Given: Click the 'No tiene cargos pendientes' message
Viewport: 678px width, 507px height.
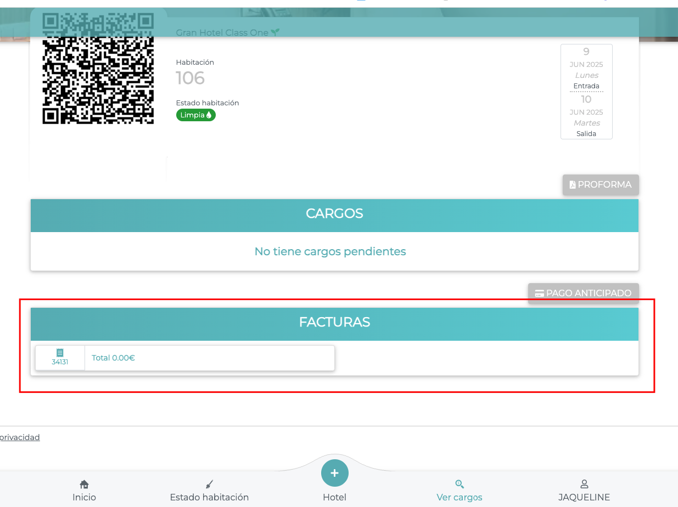Looking at the screenshot, I should click(x=330, y=252).
